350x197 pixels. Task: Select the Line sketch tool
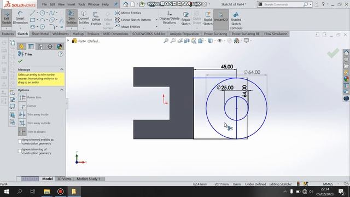tap(33, 13)
